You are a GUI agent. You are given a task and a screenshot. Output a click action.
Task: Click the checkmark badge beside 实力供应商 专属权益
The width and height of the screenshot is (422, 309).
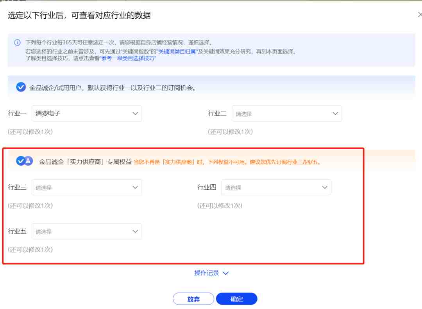(24, 161)
